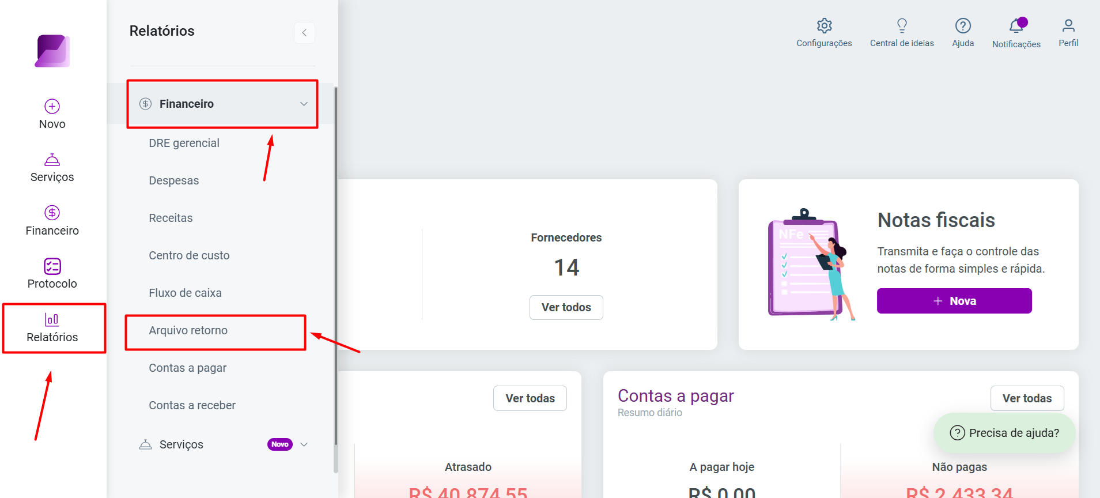The width and height of the screenshot is (1100, 498).
Task: Open Contas a pagar report
Action: pos(187,368)
